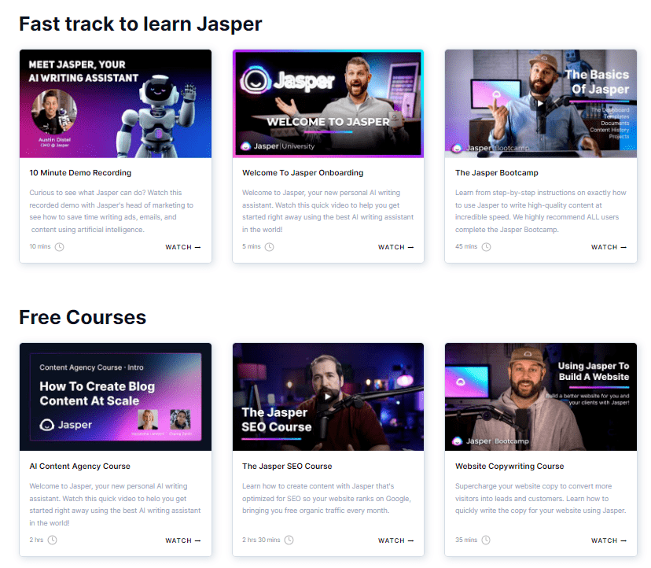The height and width of the screenshot is (568, 651).
Task: Click WATCH on The Jasper Bootcamp card
Action: click(609, 247)
